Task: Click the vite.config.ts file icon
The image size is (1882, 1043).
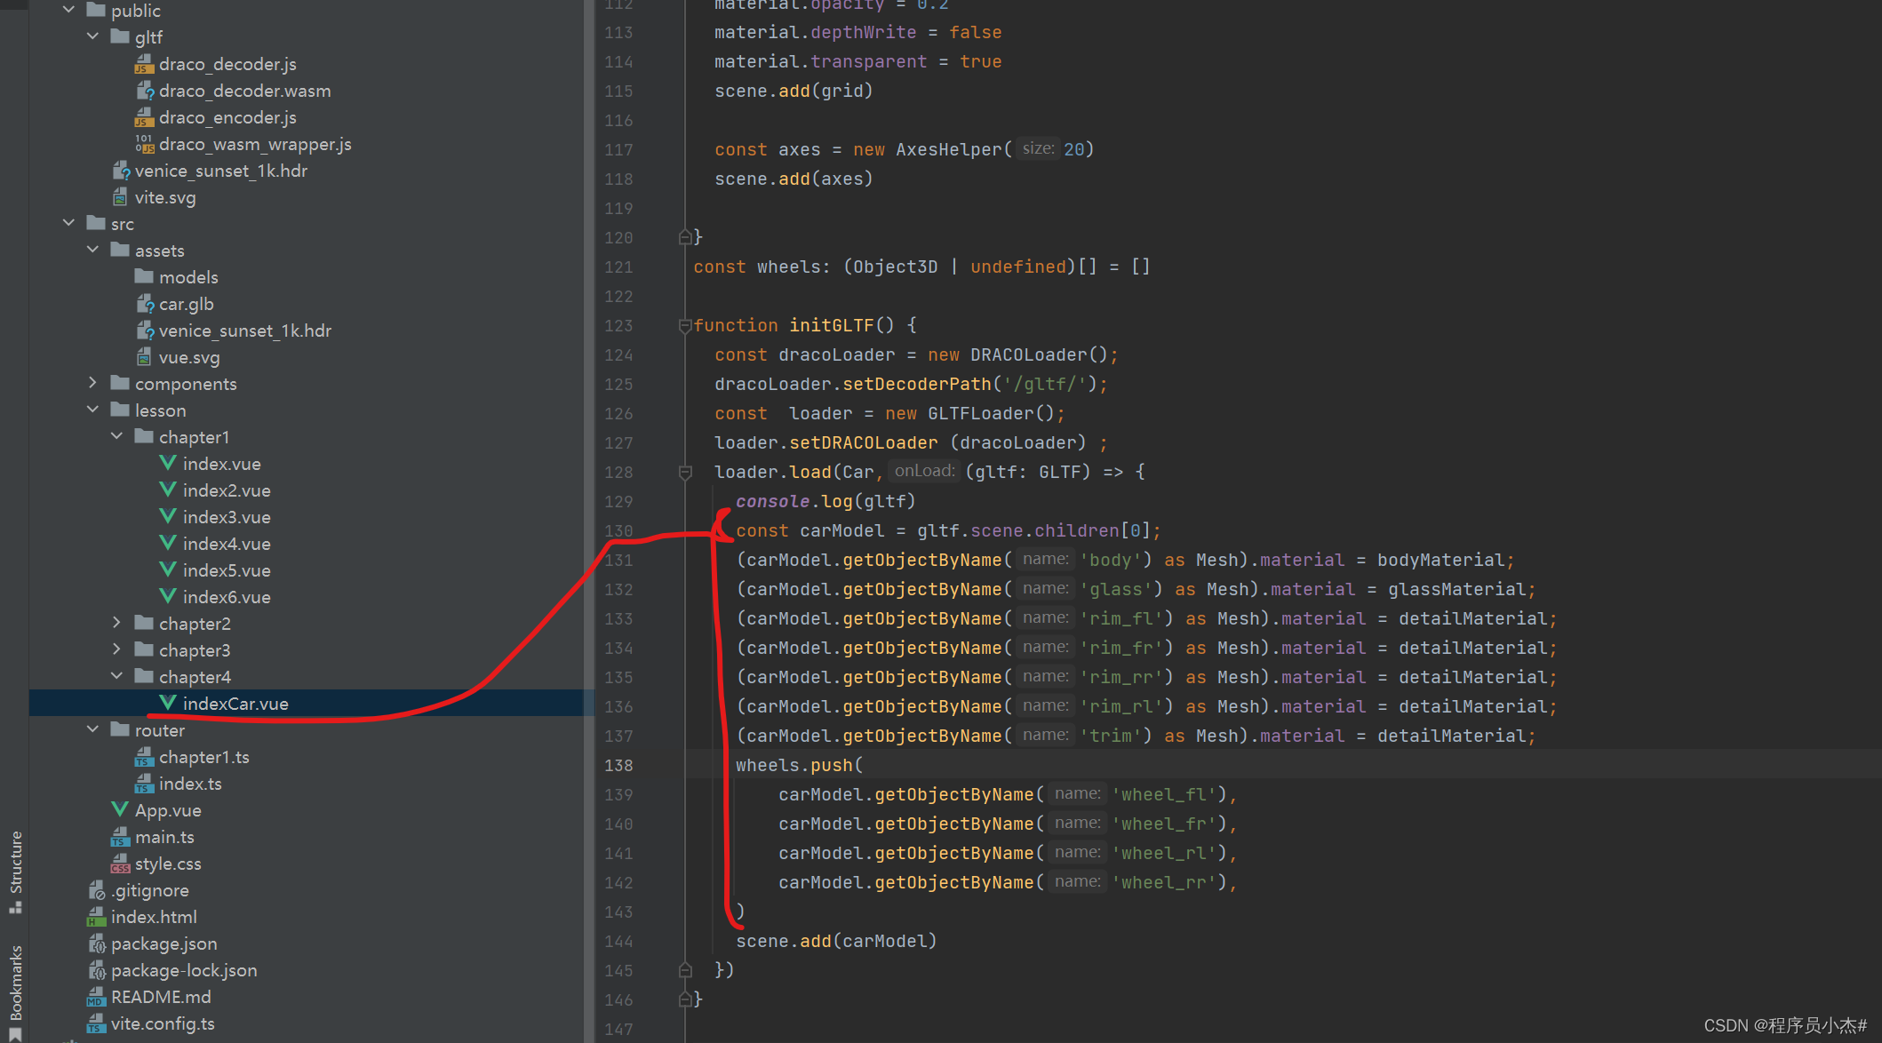Action: (96, 1023)
